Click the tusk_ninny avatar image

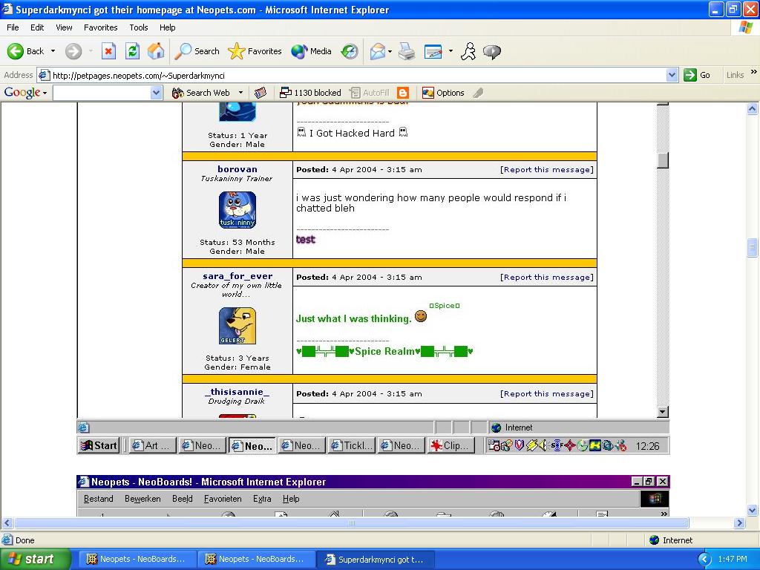(x=237, y=210)
